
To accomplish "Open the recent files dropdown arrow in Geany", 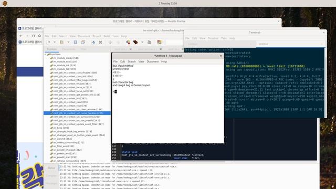I will (x=68, y=42).
